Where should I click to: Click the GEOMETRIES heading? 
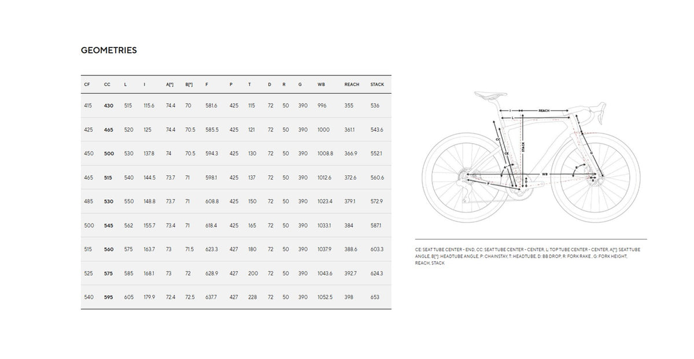[109, 50]
